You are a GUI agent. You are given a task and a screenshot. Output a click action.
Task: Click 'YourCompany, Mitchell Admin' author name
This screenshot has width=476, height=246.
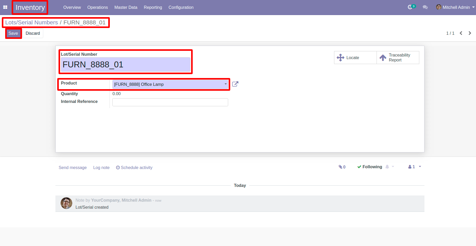121,200
